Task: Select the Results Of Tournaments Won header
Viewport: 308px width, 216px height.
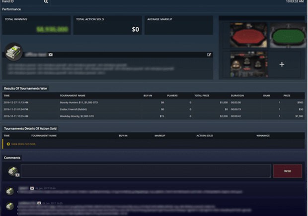Action: click(x=25, y=89)
